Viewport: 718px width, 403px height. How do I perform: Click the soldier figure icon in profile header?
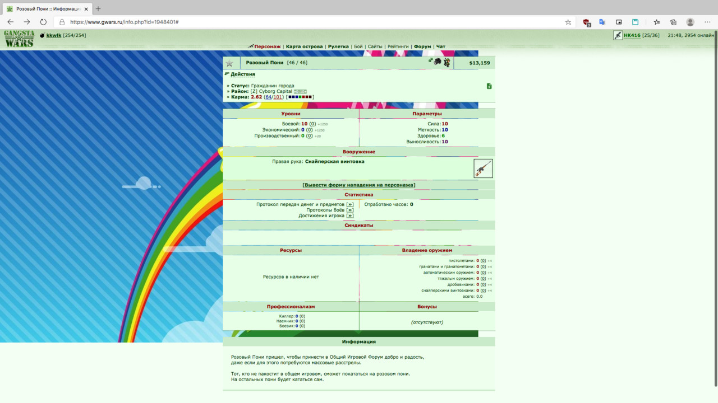447,63
